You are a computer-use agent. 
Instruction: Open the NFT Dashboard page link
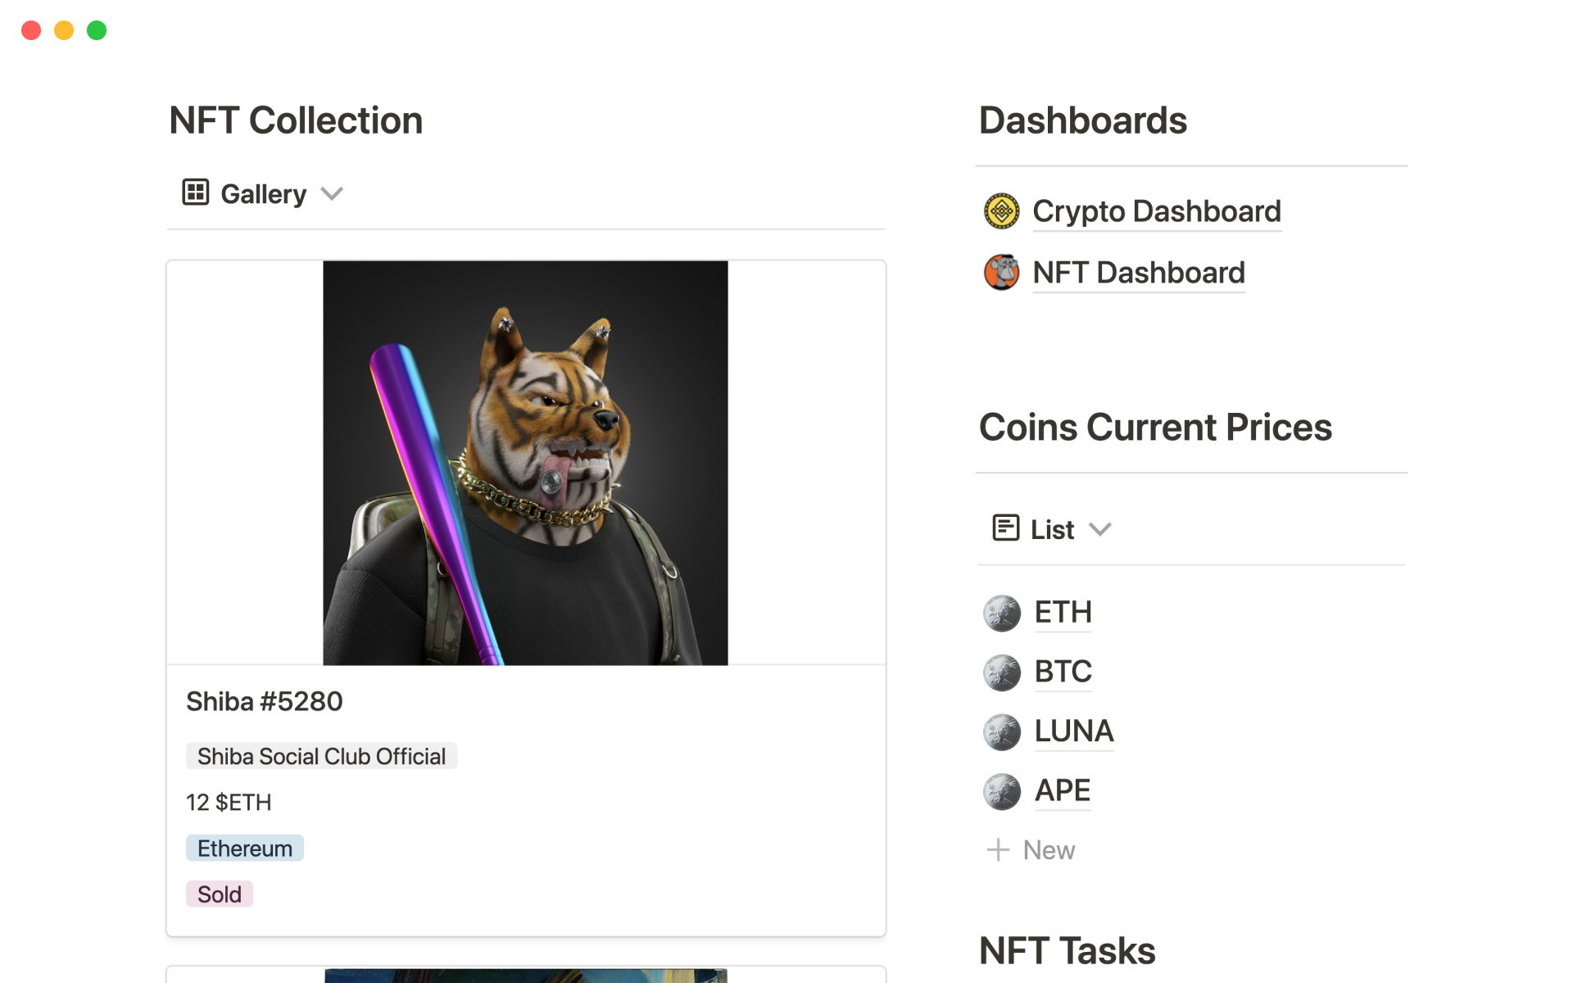(x=1138, y=273)
